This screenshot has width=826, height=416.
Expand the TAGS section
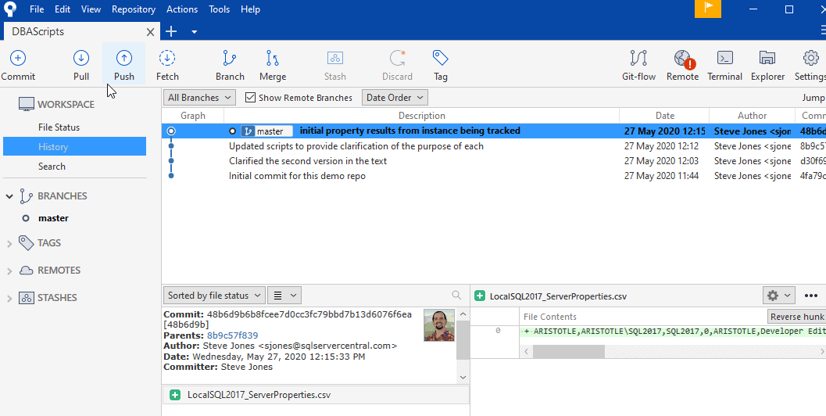9,243
